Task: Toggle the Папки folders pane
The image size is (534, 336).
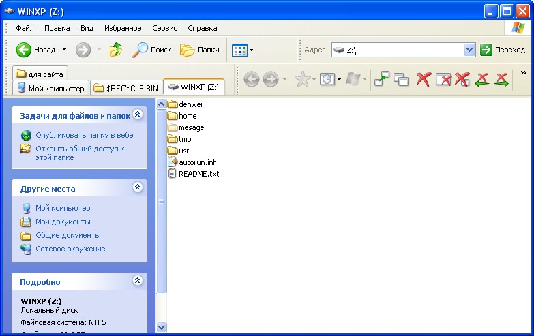Action: pos(200,50)
